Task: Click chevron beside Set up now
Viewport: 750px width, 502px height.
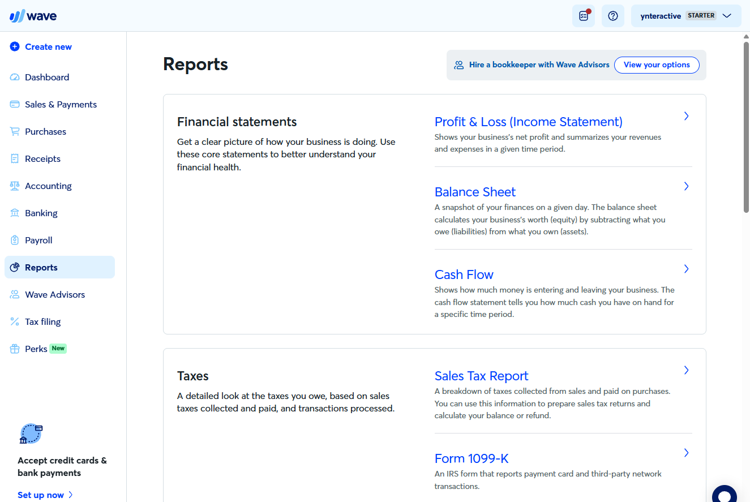Action: pos(71,495)
